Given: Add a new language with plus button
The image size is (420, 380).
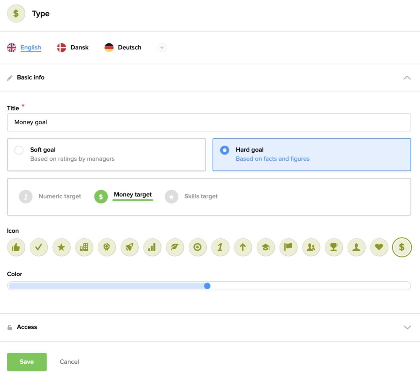Looking at the screenshot, I should coord(162,48).
